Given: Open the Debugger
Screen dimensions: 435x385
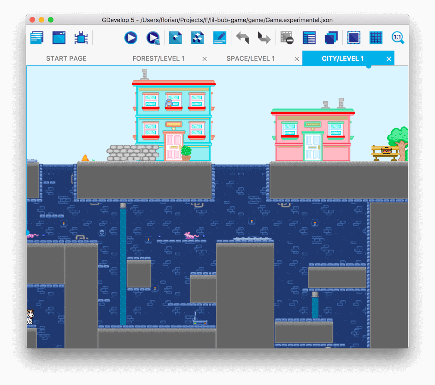Looking at the screenshot, I should [x=81, y=38].
